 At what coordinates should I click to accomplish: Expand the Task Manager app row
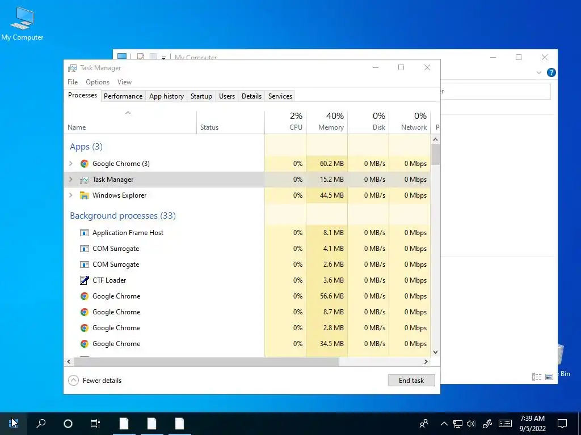click(71, 180)
